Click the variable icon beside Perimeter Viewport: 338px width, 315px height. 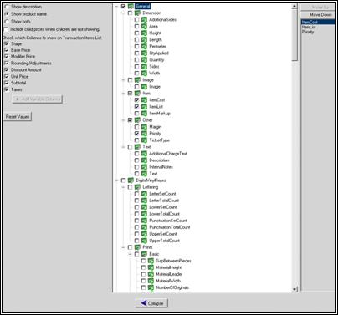click(144, 47)
